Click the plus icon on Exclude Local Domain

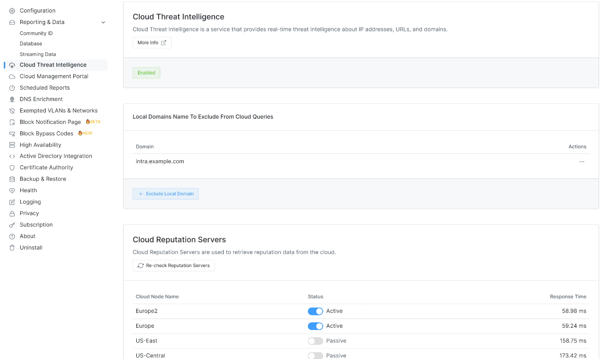(140, 194)
